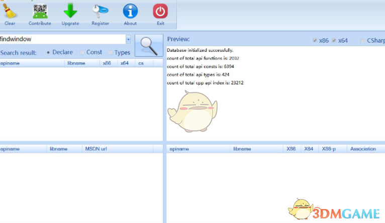Select the Declare radio button
This screenshot has height=223, width=385.
(x=48, y=52)
